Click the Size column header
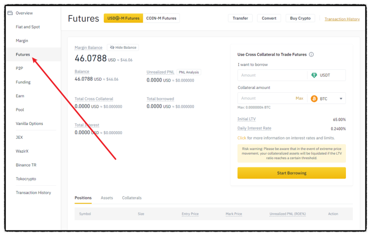The image size is (371, 236). [x=141, y=214]
